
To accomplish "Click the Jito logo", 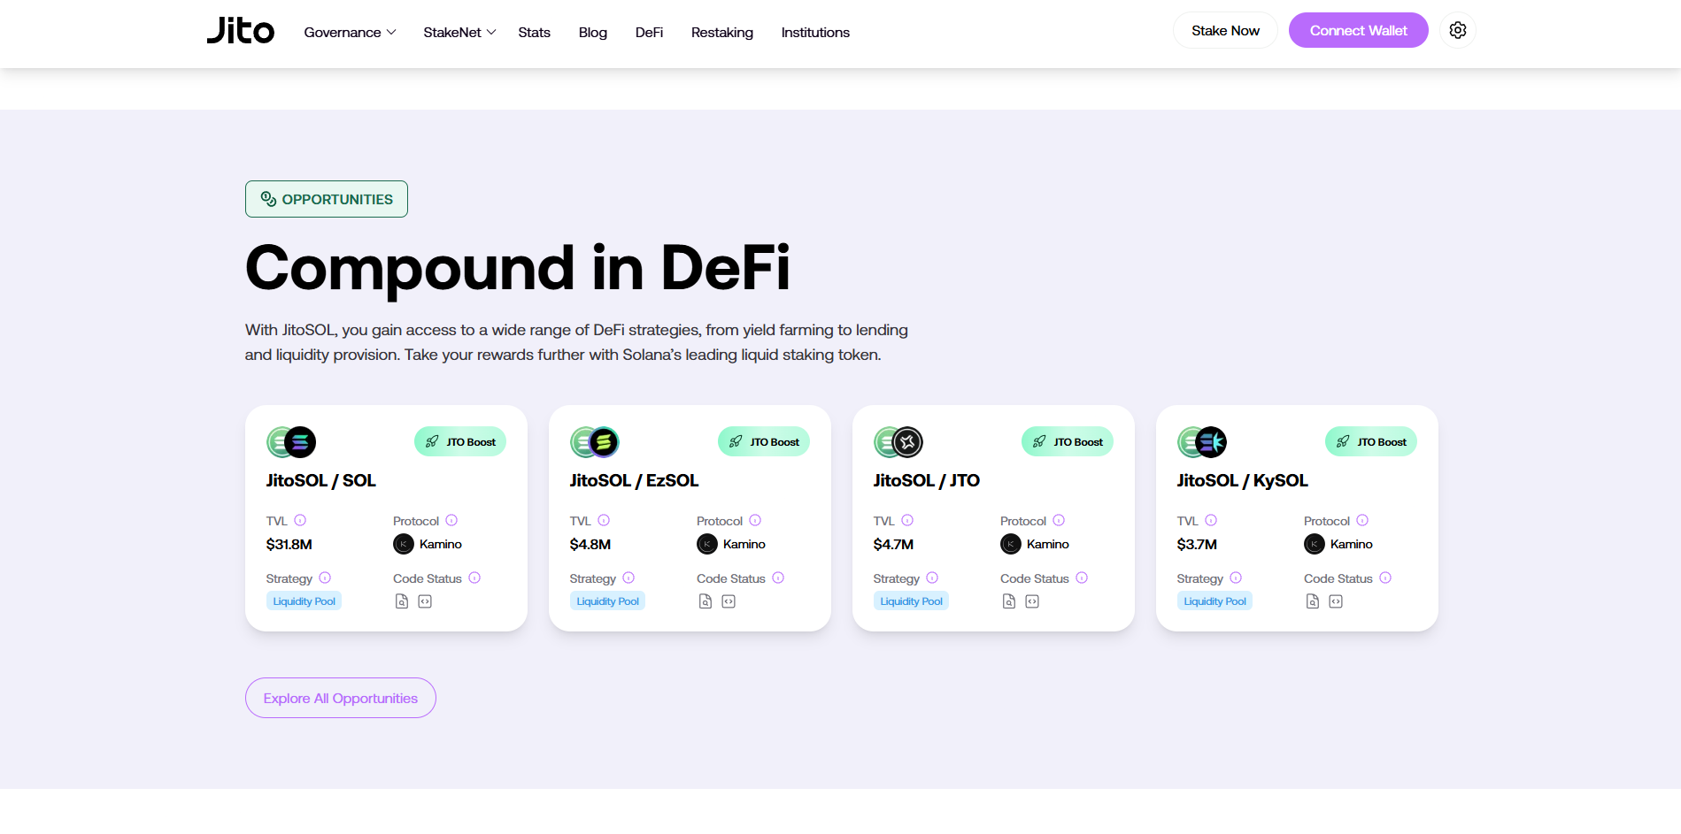I will pyautogui.click(x=241, y=31).
